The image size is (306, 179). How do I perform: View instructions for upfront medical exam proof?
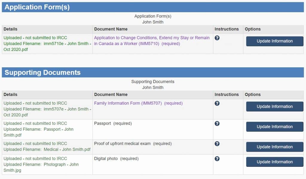tap(217, 144)
